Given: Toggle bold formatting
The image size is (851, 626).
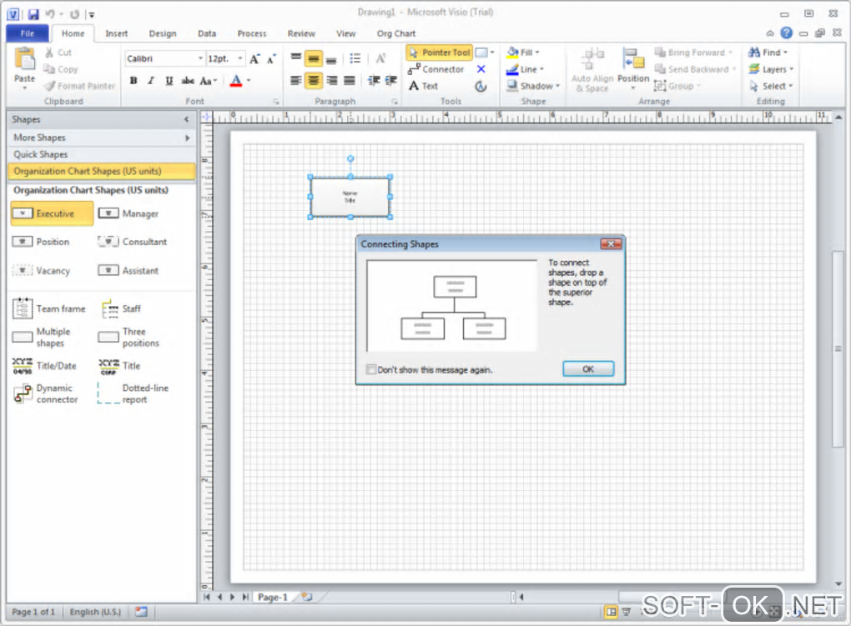Looking at the screenshot, I should tap(133, 81).
